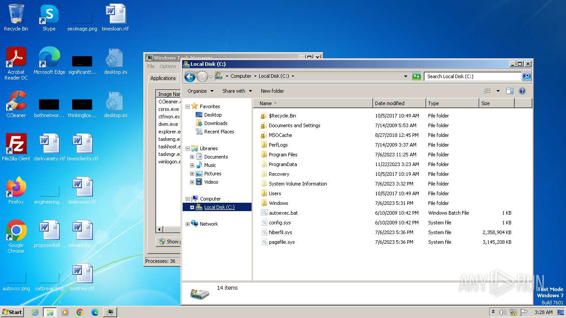This screenshot has width=566, height=318.
Task: Click the search magnifier icon
Action: [x=527, y=76]
